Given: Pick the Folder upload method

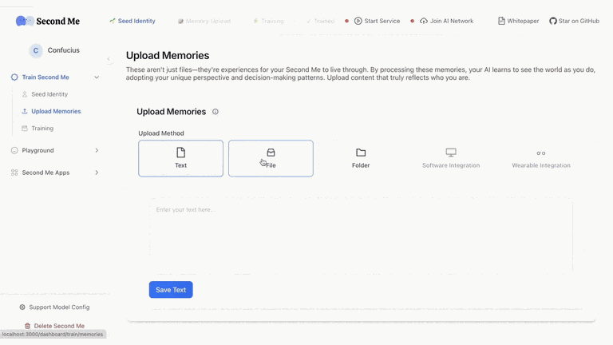Looking at the screenshot, I should click(x=361, y=158).
